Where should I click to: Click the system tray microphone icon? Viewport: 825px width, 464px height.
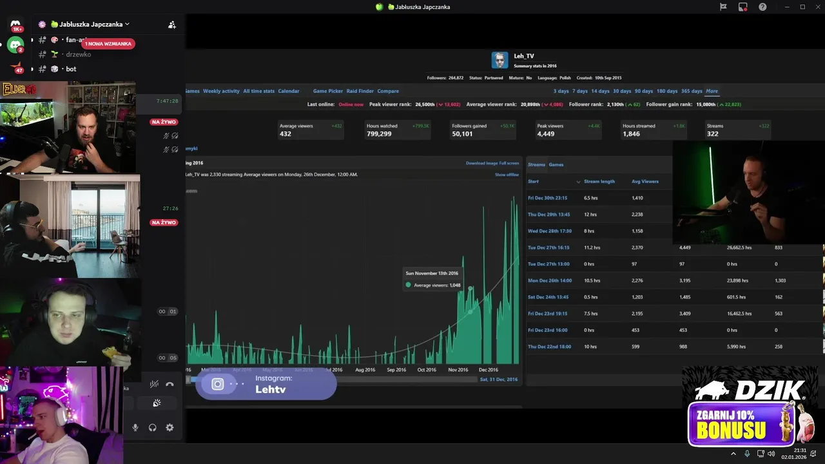[747, 454]
